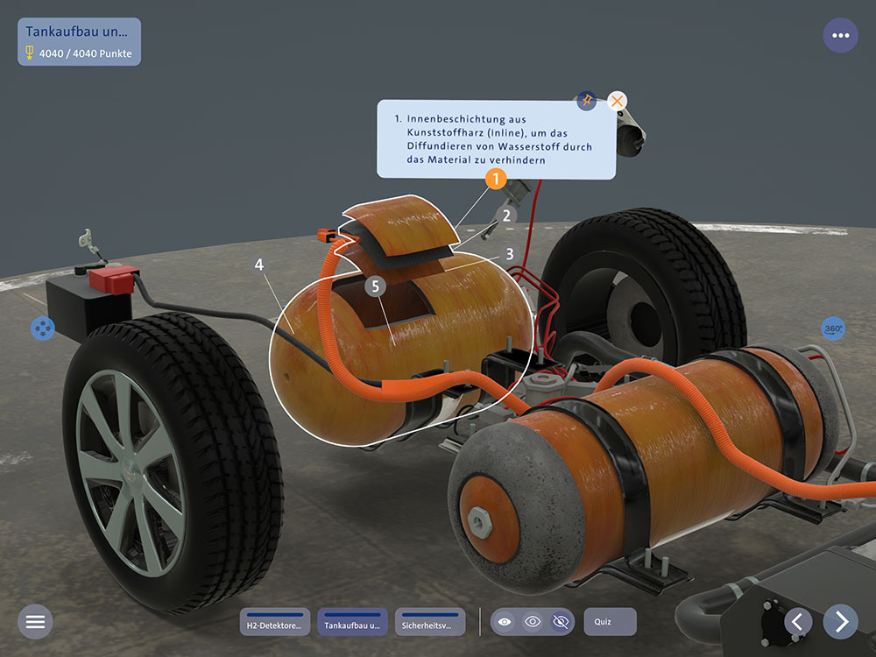The height and width of the screenshot is (657, 876).
Task: Open the three-dots more options menu
Action: 840,36
